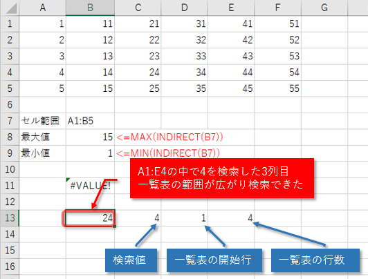
Task: Click the =MIN(INDIRECT(B7)) formula text
Action: click(x=168, y=153)
